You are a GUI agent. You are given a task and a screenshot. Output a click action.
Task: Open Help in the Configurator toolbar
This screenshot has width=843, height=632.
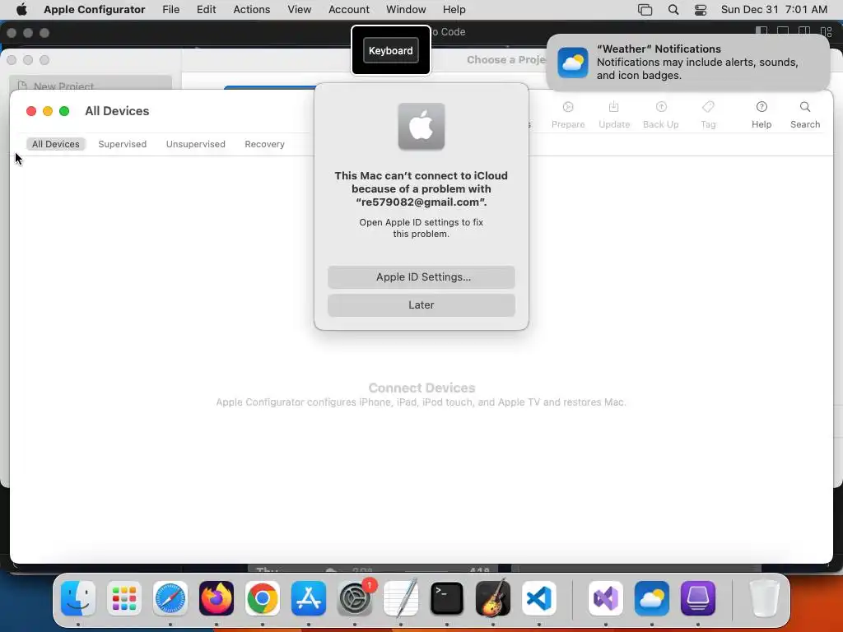[x=761, y=115]
